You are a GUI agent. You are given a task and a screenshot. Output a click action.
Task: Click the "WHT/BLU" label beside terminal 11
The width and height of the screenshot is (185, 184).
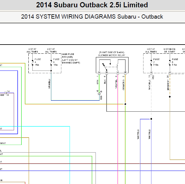[150, 85]
